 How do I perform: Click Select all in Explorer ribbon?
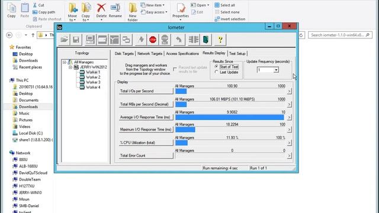tap(225, 5)
